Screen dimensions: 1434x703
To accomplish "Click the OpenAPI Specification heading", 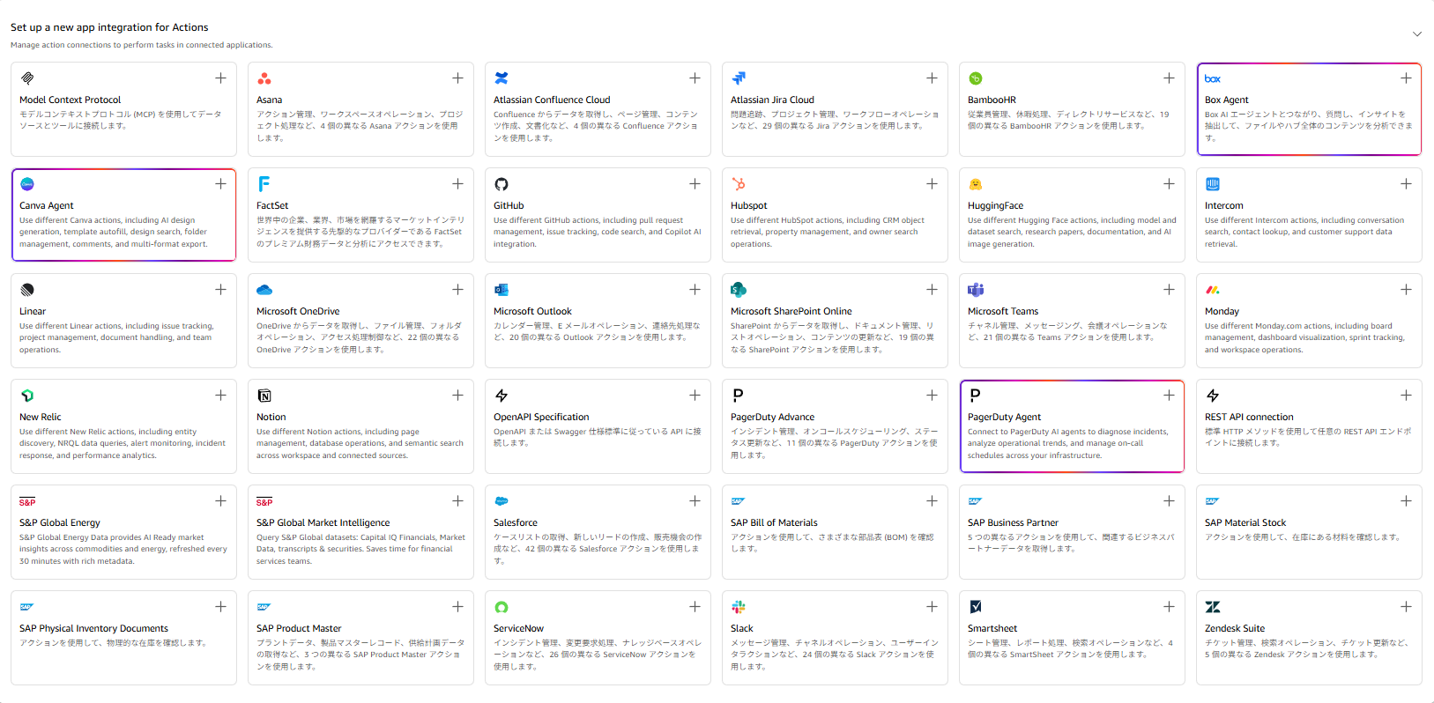I will point(541,417).
